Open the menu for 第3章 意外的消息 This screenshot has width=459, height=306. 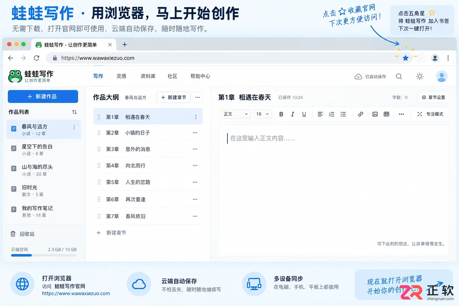click(195, 149)
